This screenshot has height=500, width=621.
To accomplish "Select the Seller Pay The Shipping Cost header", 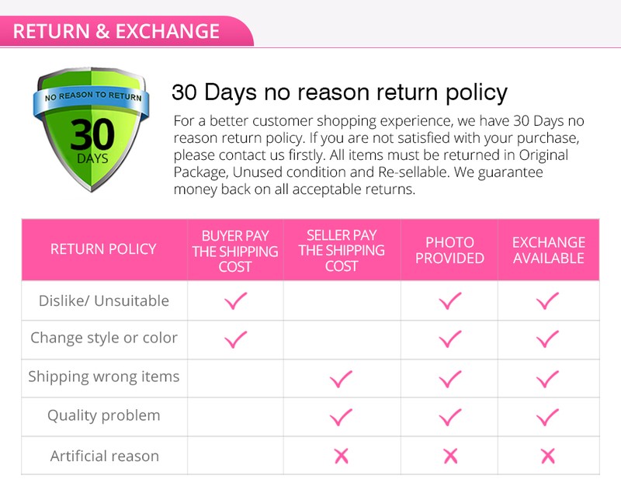I will click(341, 250).
